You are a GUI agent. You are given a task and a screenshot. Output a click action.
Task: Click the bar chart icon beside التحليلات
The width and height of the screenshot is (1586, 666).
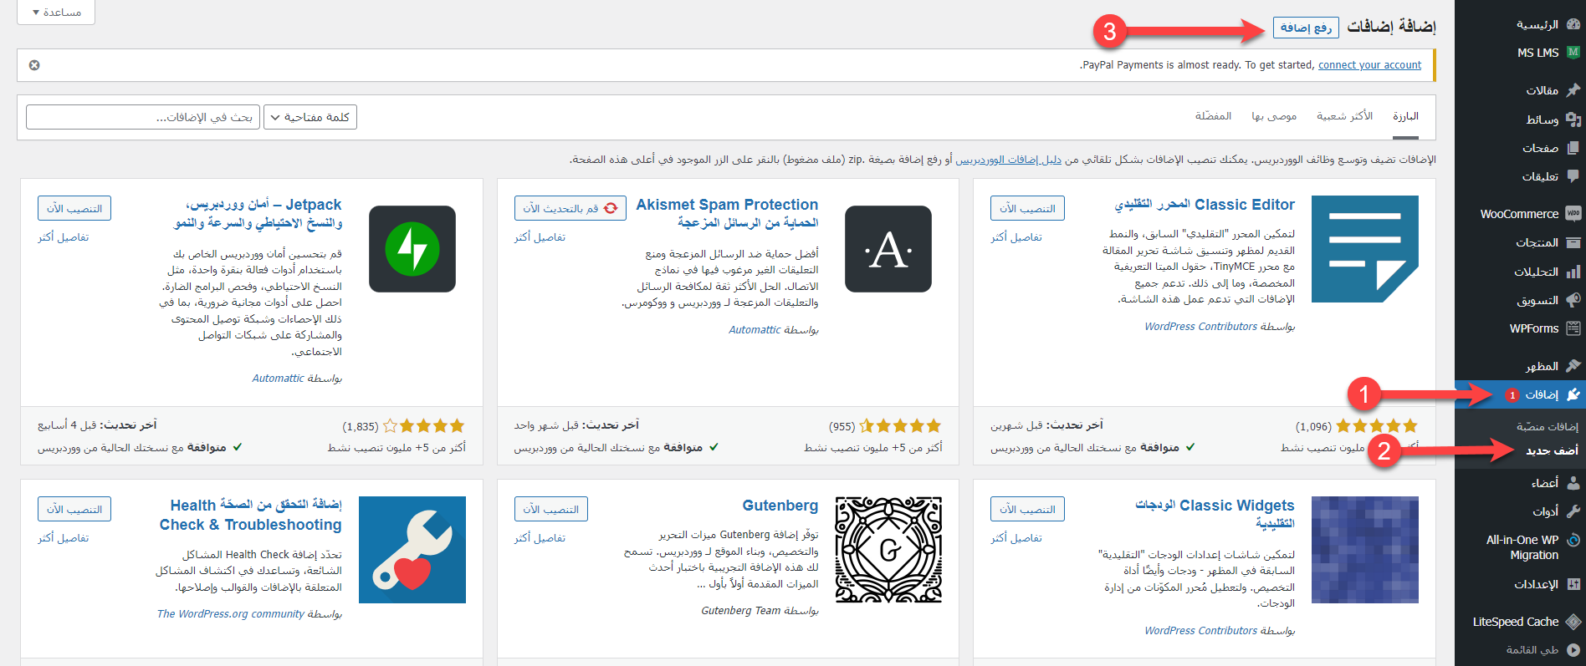tap(1573, 272)
